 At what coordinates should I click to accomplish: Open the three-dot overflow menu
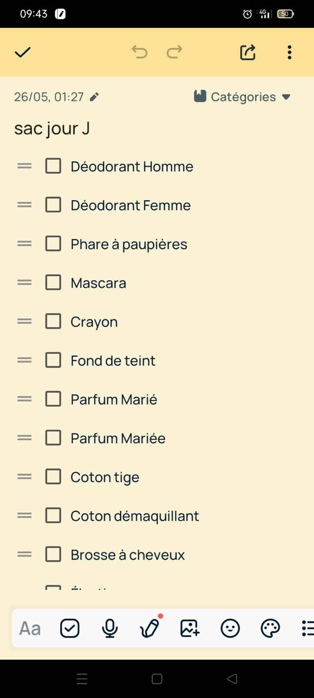tap(289, 52)
